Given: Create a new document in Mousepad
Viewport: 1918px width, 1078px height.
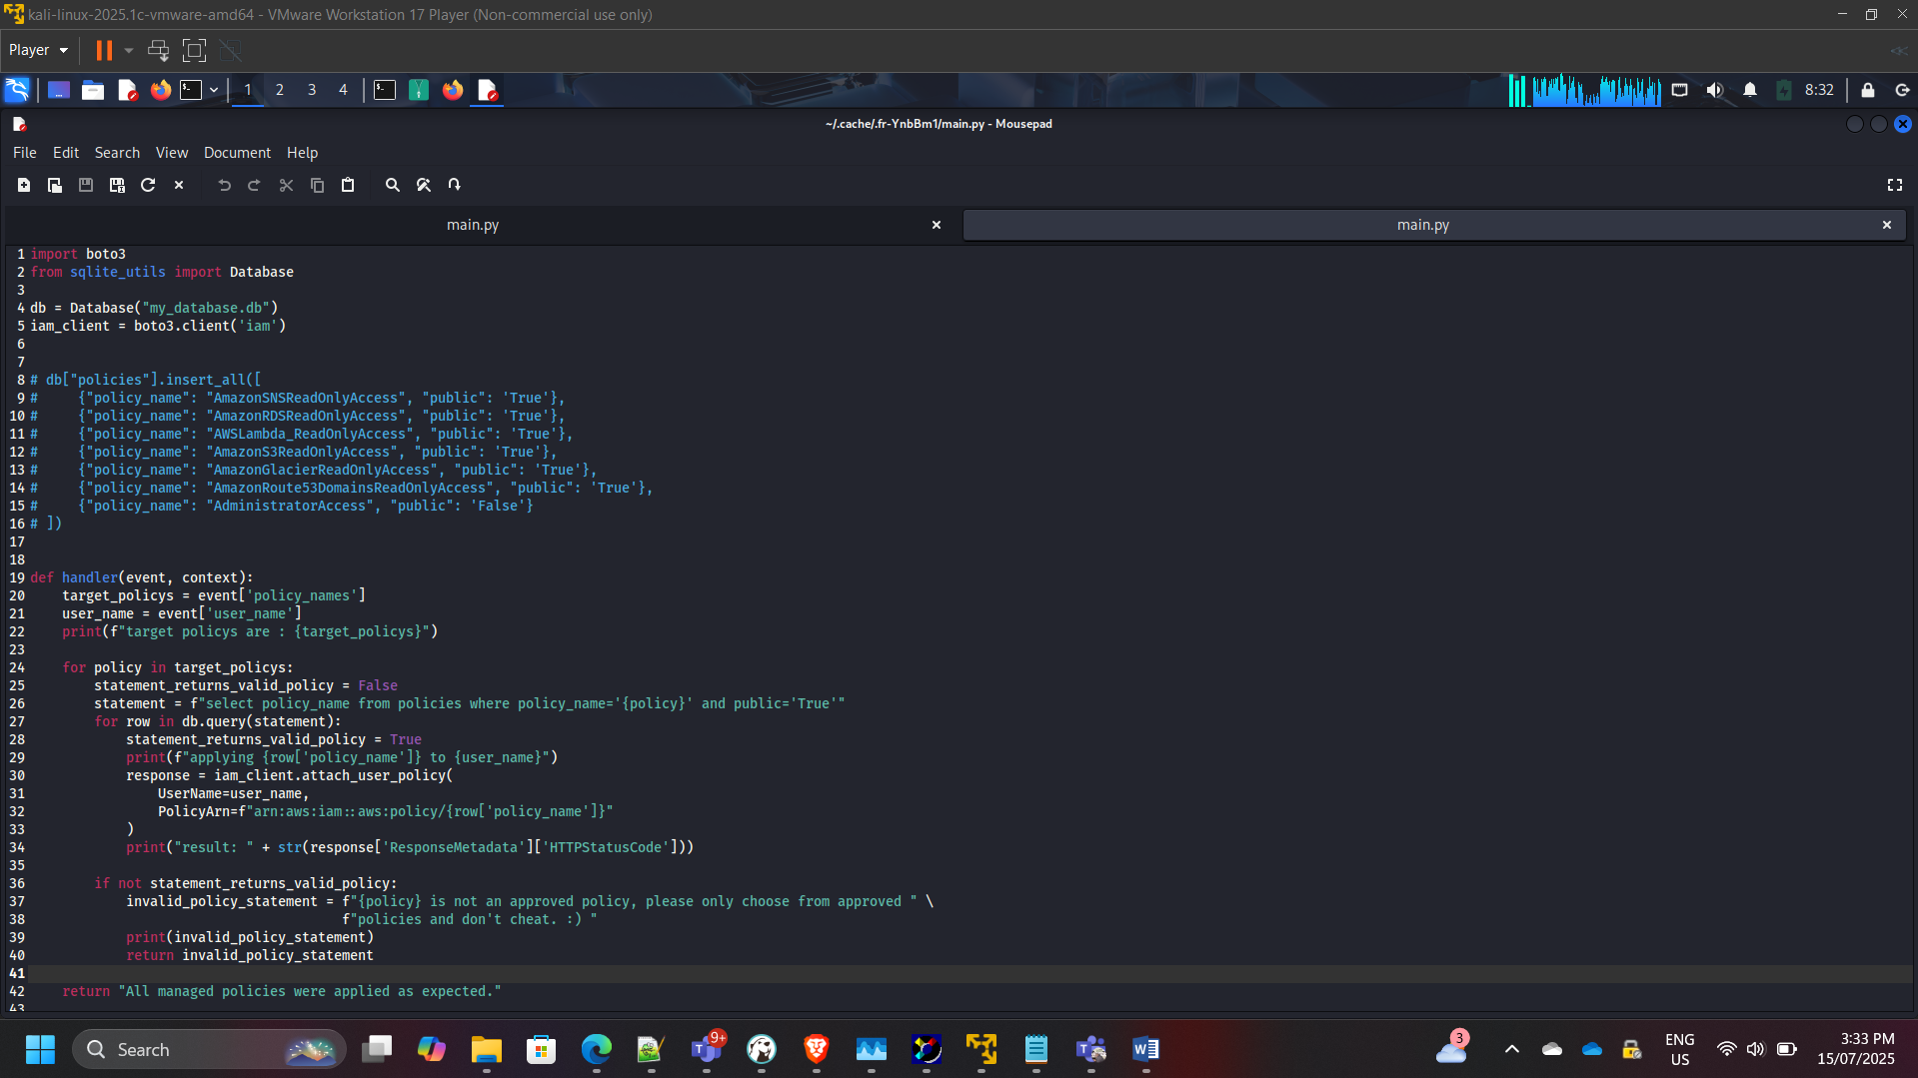Looking at the screenshot, I should (24, 185).
